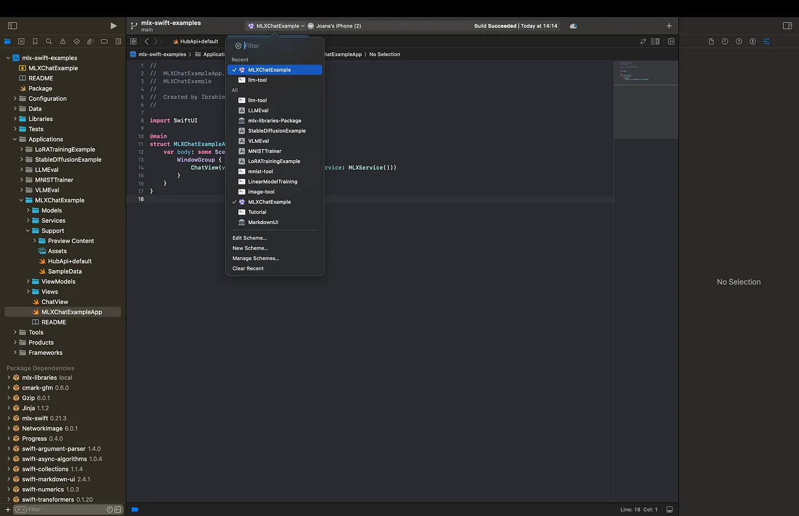Click the Xcode Cloud status icon
The image size is (799, 516).
pyautogui.click(x=573, y=26)
